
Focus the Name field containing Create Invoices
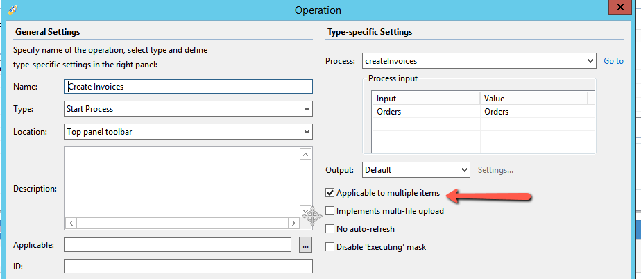tap(188, 86)
